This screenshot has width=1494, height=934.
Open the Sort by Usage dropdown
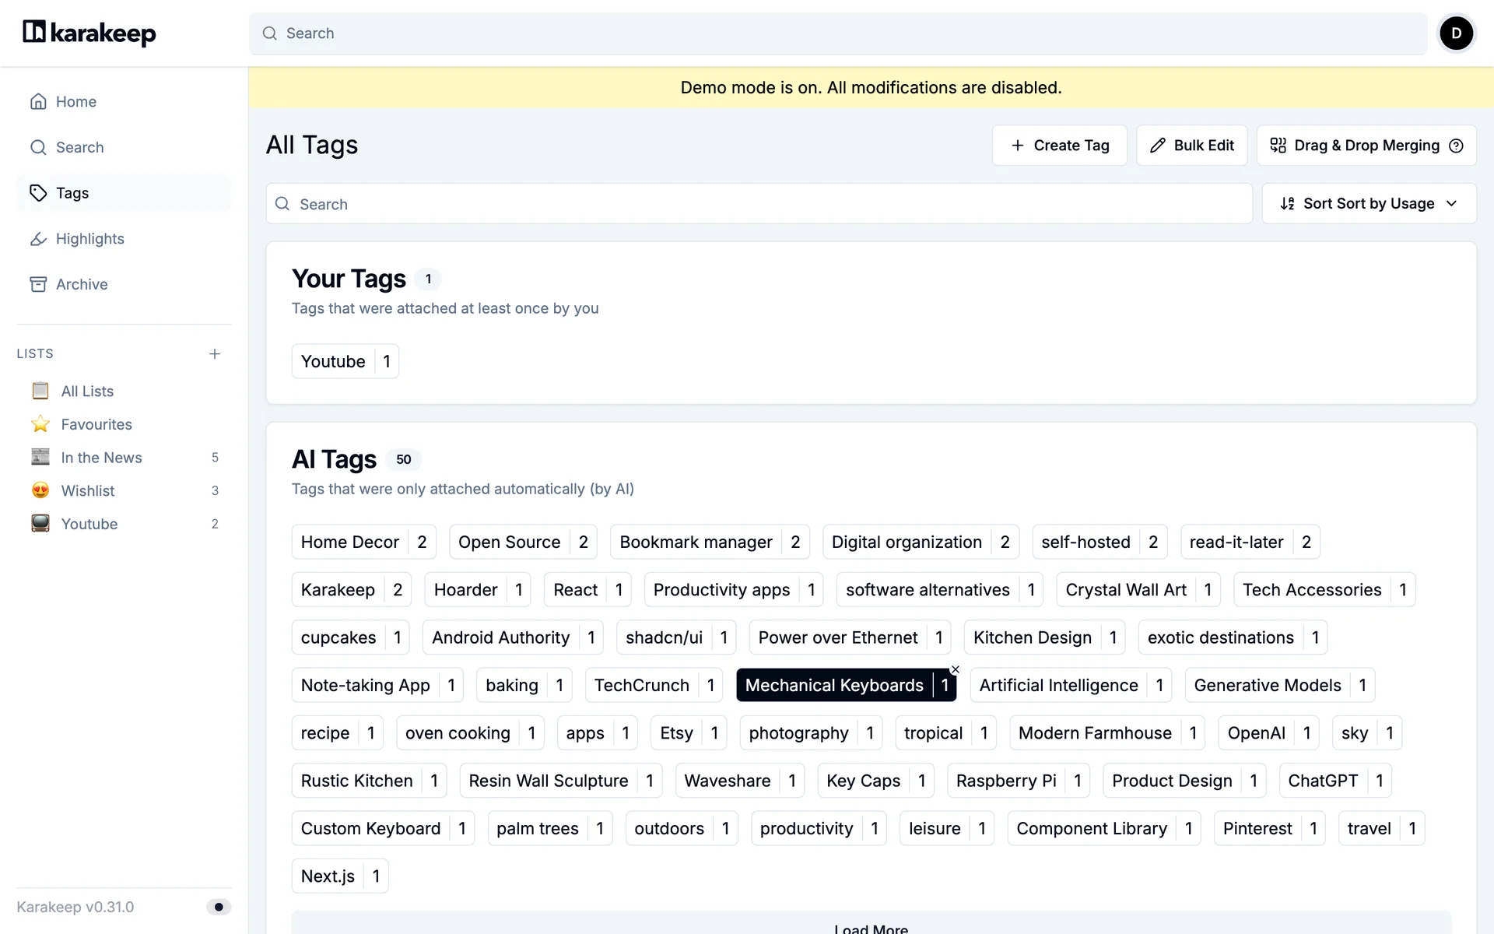[x=1369, y=204]
